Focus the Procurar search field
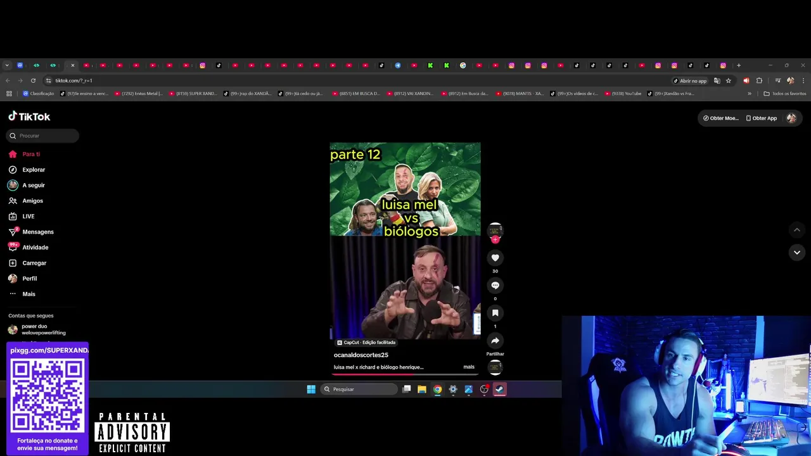This screenshot has height=456, width=811. click(43, 136)
